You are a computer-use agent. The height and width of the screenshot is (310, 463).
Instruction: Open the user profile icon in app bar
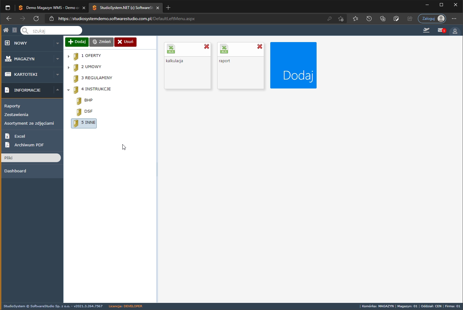click(x=455, y=31)
